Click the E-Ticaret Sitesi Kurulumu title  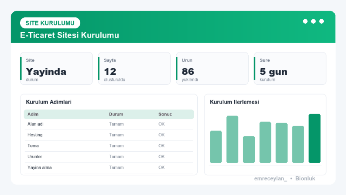coord(69,35)
